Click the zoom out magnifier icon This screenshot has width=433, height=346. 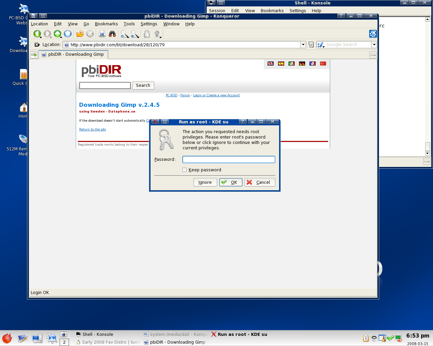tap(135, 34)
